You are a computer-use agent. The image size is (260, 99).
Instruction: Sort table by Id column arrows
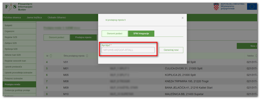(x=51, y=56)
